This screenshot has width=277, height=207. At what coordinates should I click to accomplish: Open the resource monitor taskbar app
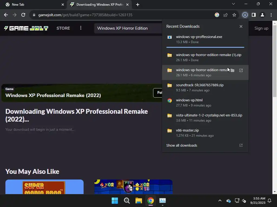(x=163, y=201)
